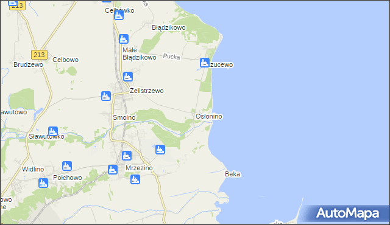Select the factory marker above Małe Błądzikowo
This screenshot has height=225, width=390.
(124, 39)
